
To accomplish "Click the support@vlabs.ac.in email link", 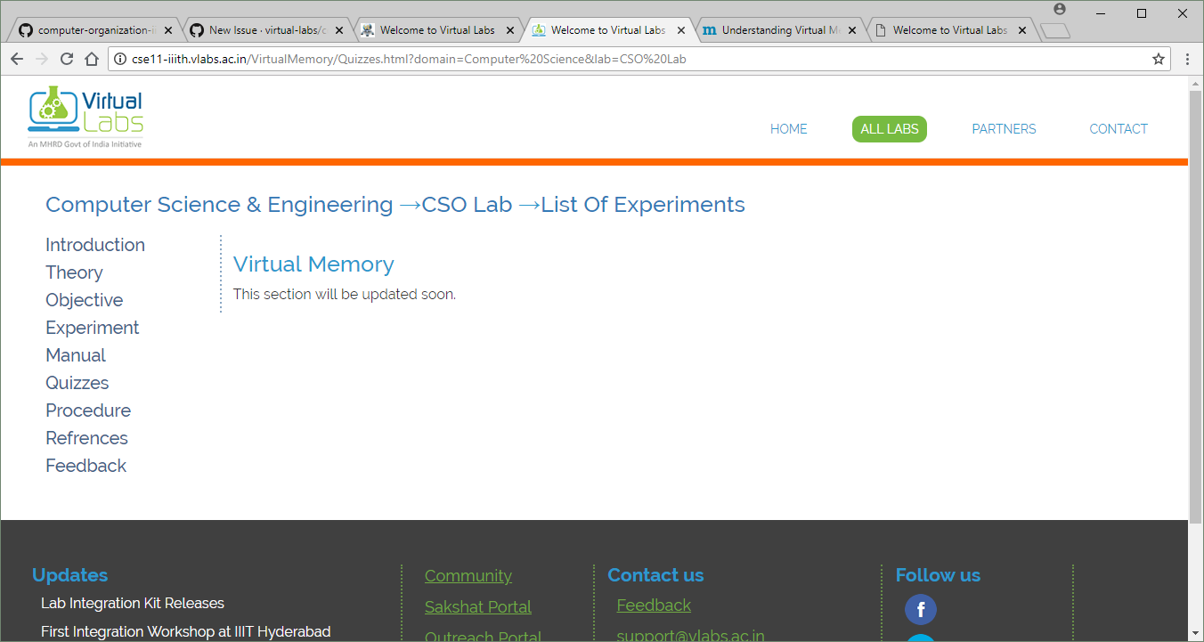I will pyautogui.click(x=690, y=634).
